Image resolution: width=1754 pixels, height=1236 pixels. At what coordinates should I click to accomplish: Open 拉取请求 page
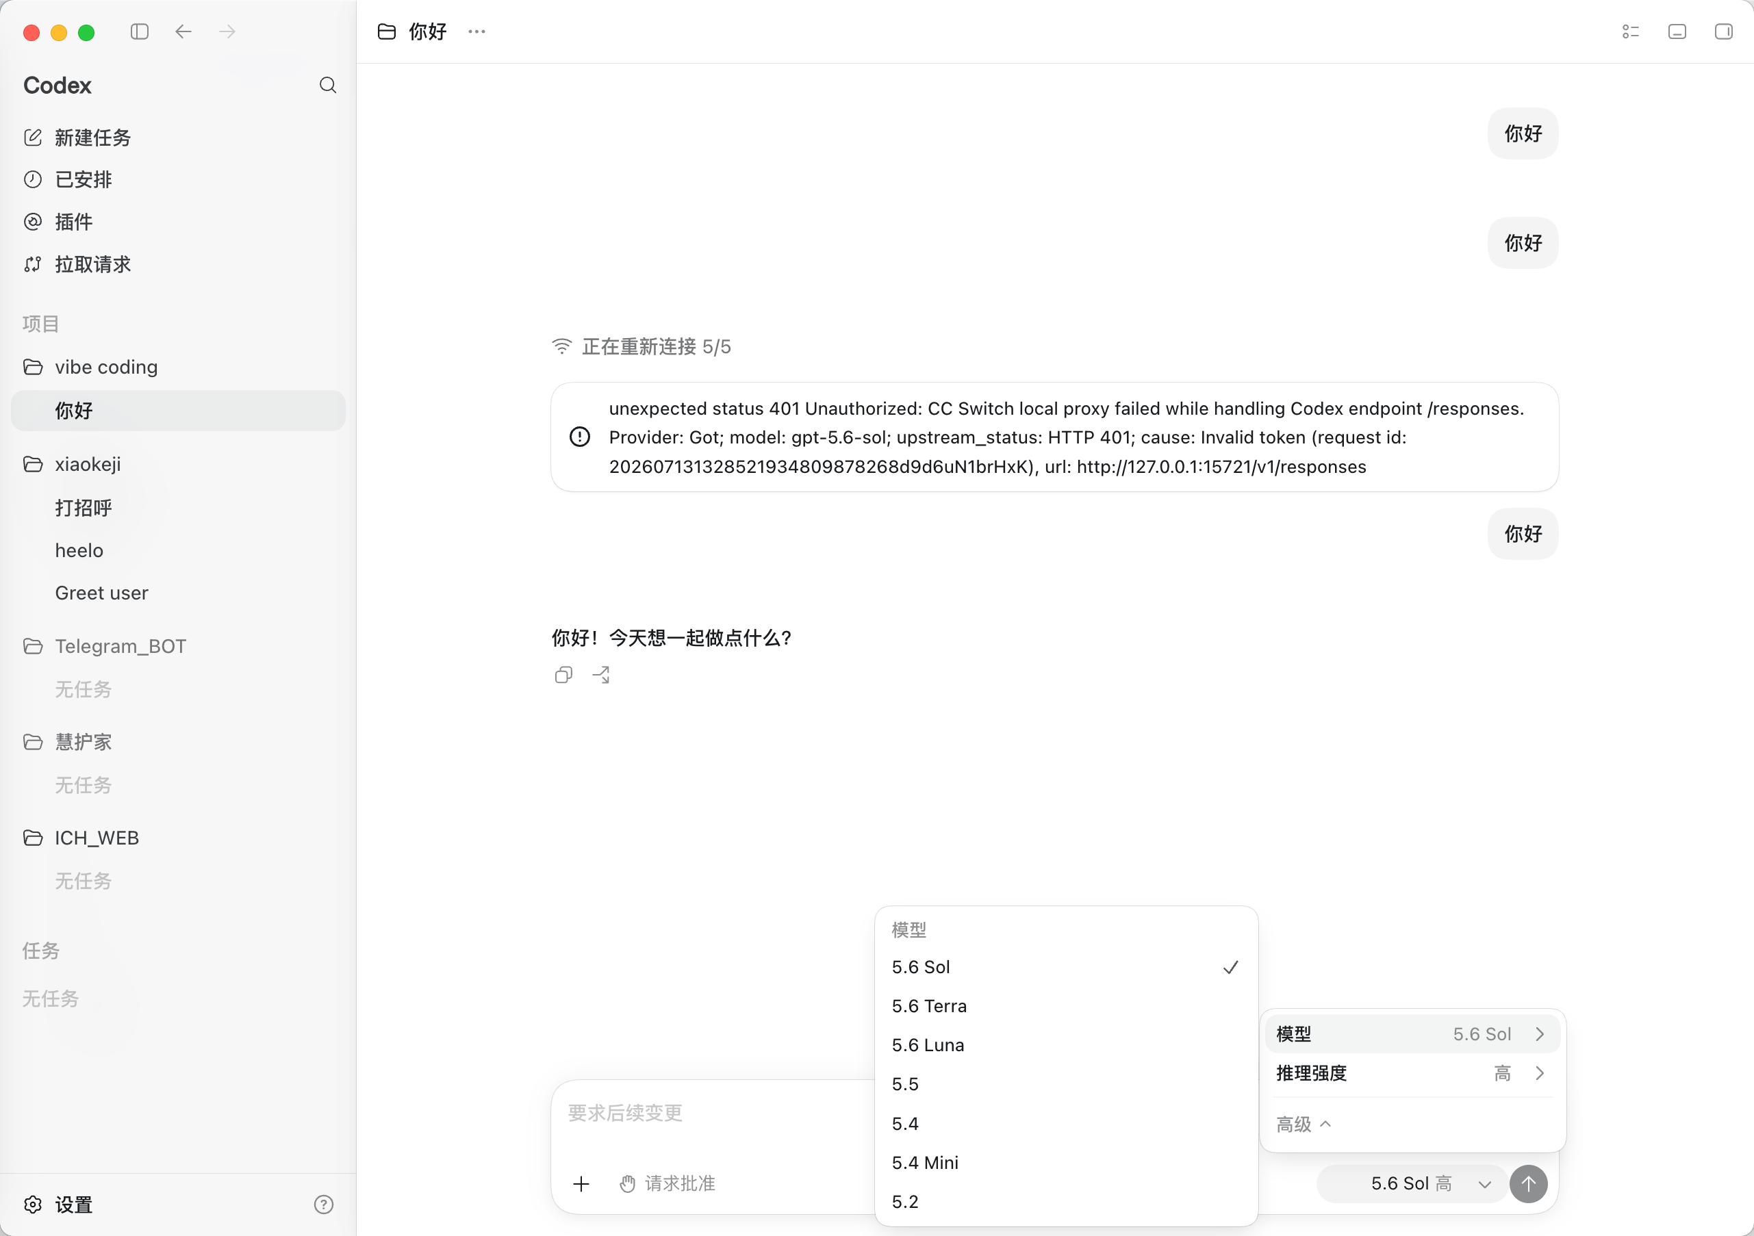point(177,264)
